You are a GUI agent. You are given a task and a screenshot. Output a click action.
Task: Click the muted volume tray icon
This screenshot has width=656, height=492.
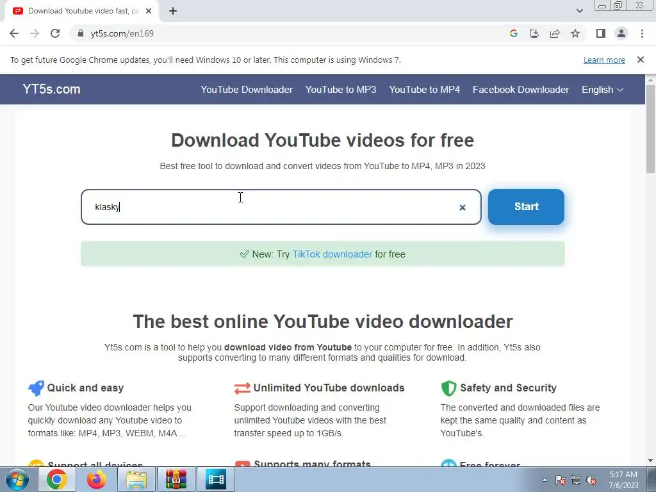pyautogui.click(x=591, y=480)
